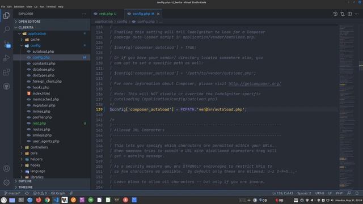Viewport: 363px width, 204px height.
Task: Click line number 139 in gutter
Action: [99, 109]
